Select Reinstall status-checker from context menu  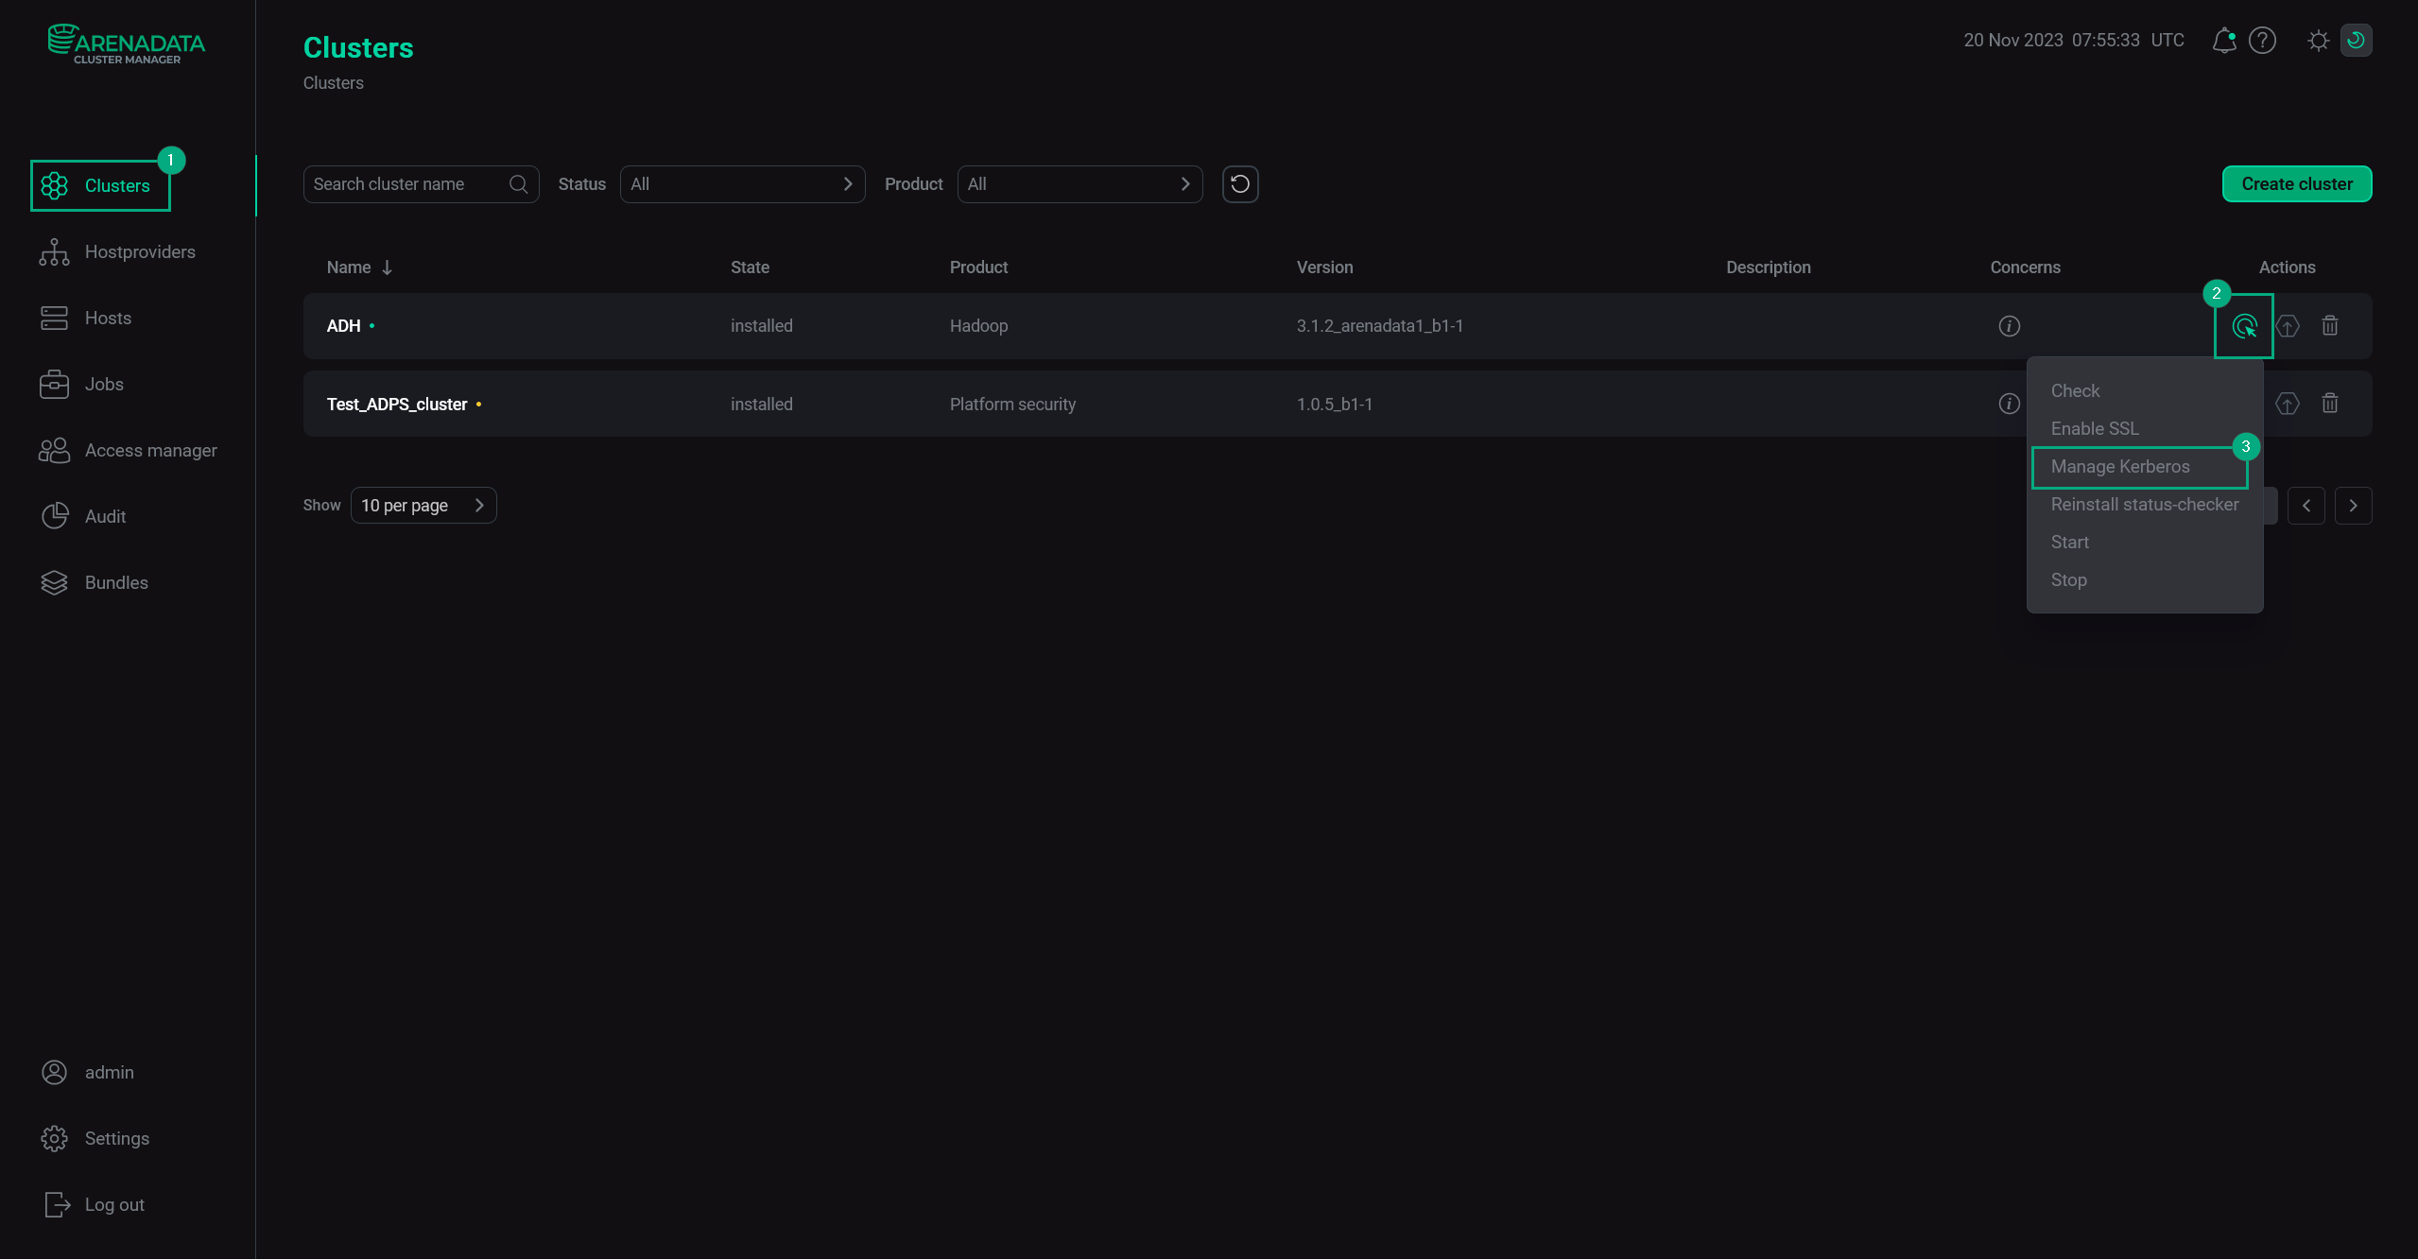click(x=2143, y=504)
